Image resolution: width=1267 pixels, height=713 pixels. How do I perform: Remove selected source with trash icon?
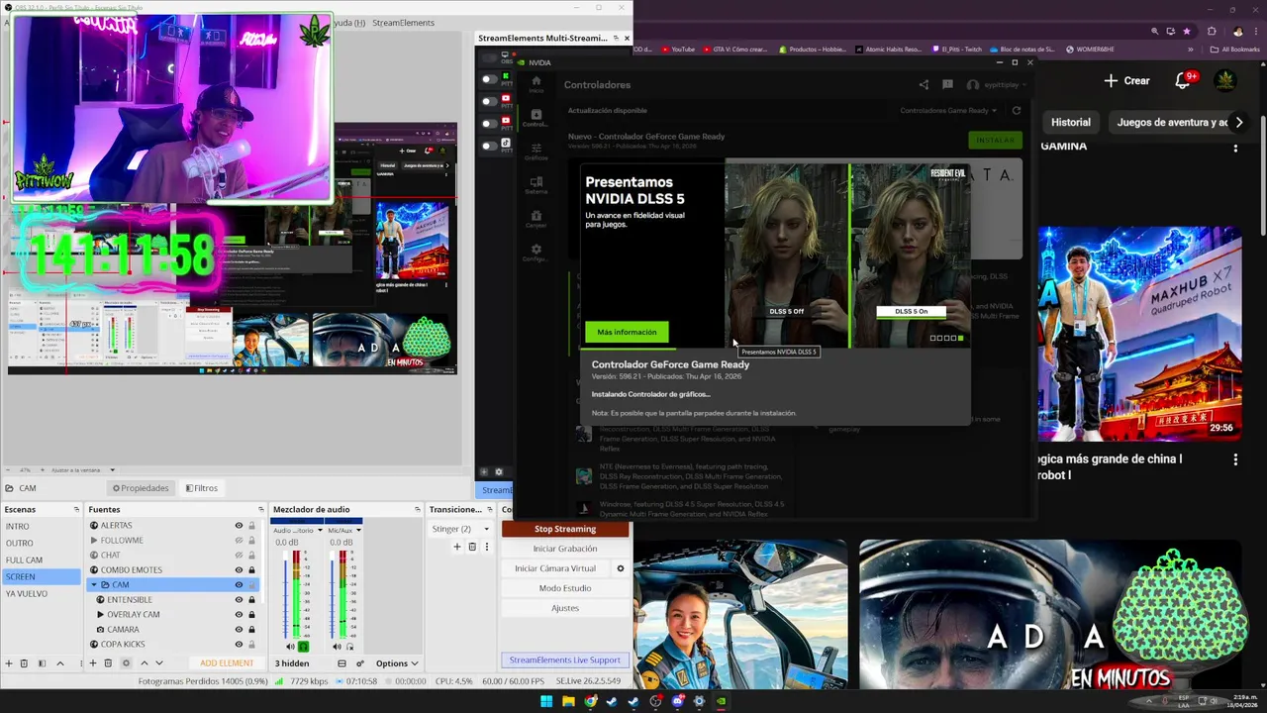[x=108, y=663]
